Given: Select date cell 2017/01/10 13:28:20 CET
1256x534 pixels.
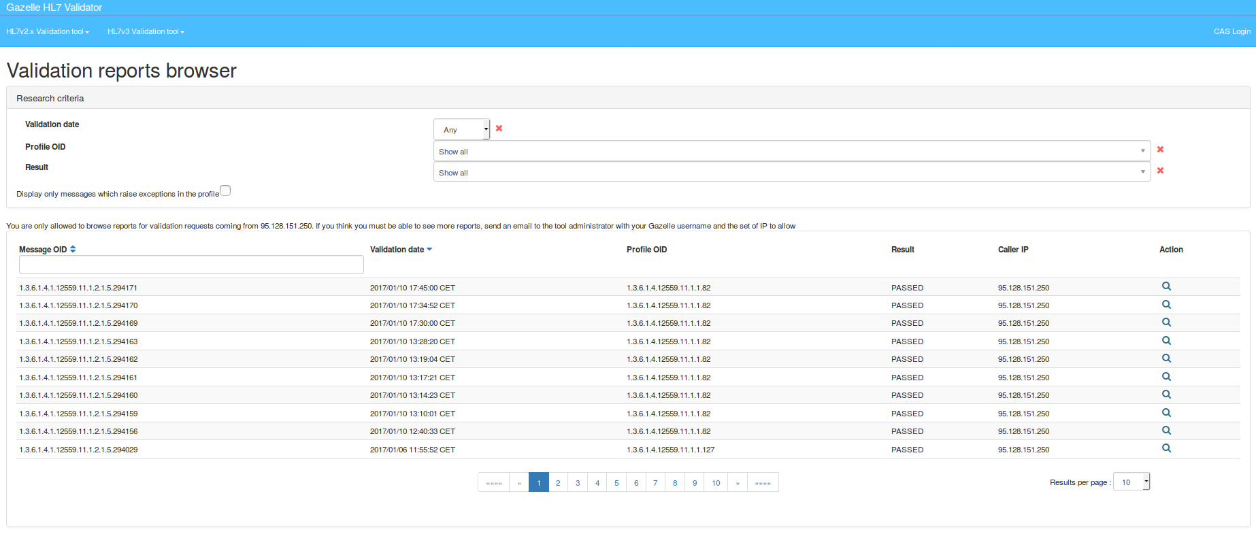Looking at the screenshot, I should pos(412,341).
